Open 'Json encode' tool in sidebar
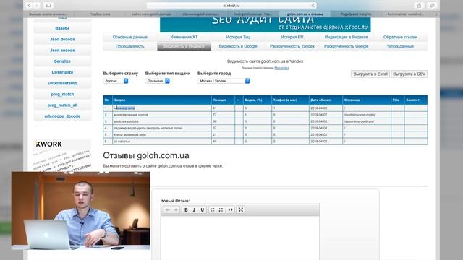 pyautogui.click(x=62, y=51)
